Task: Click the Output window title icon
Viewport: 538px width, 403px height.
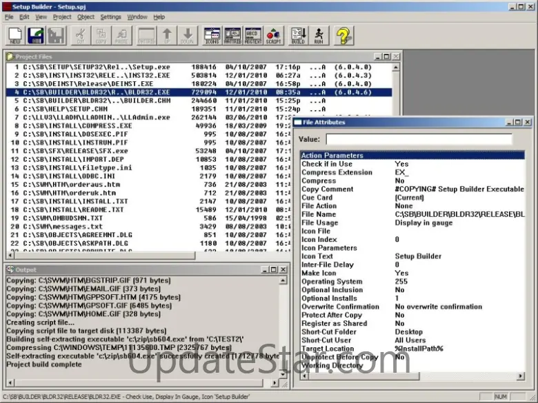Action: click(10, 269)
